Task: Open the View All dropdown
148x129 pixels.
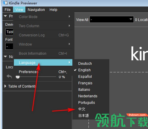Action: coord(112,20)
